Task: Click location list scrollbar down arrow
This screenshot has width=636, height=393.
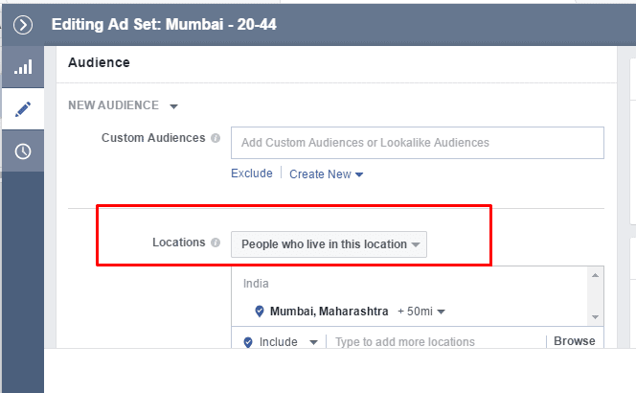Action: click(x=595, y=317)
